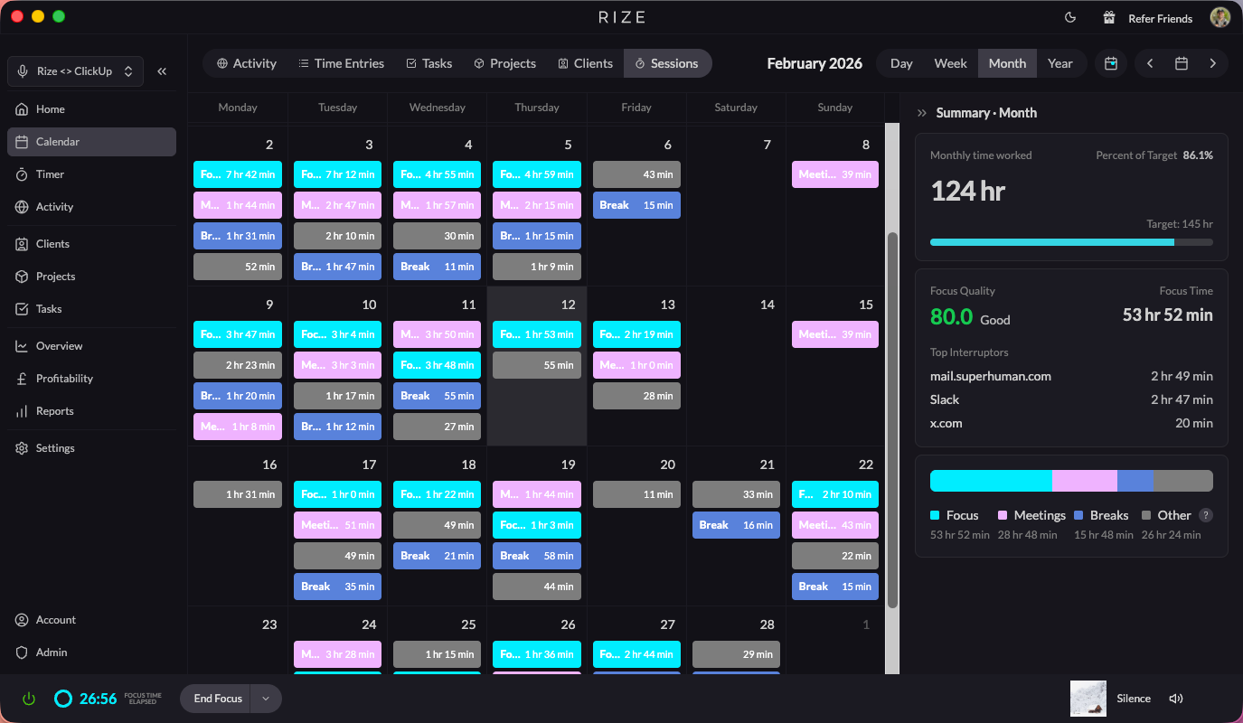Viewport: 1243px width, 723px height.
Task: Click the speaker volume icon
Action: click(1176, 699)
